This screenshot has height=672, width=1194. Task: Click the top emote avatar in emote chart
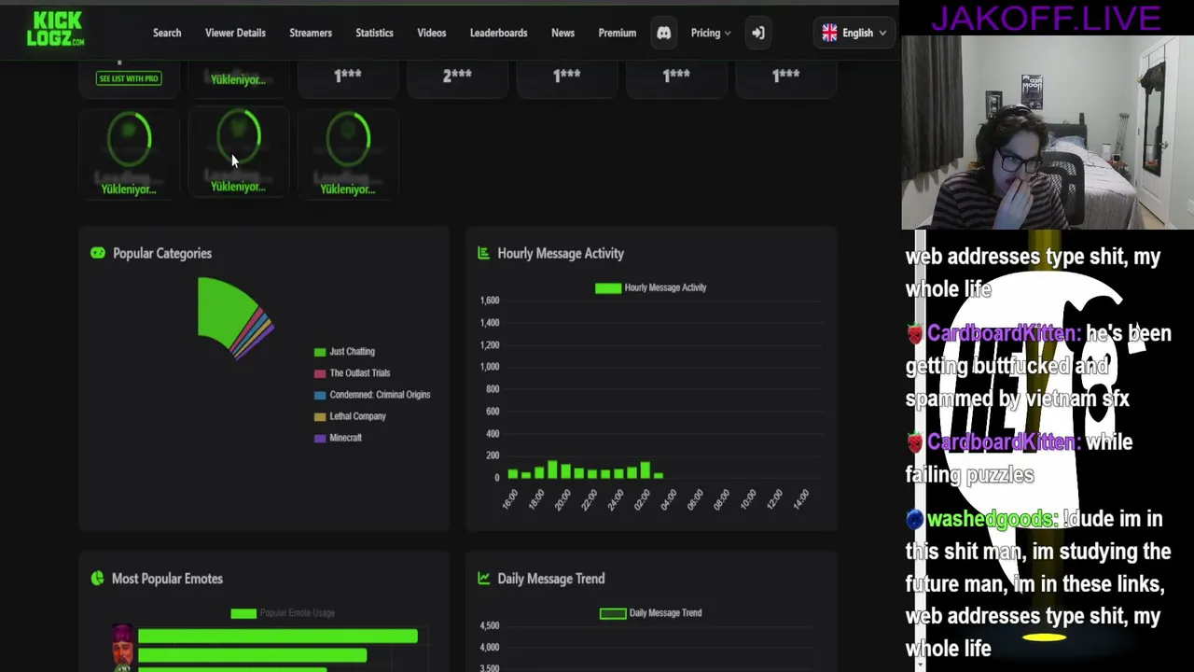coord(122,636)
